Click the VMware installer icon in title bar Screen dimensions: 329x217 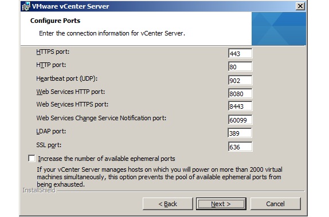tap(26, 6)
